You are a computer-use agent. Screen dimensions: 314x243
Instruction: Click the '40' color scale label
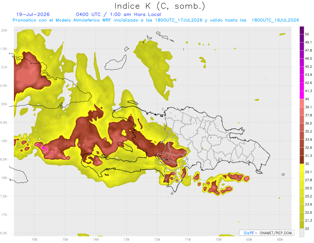click(x=307, y=99)
